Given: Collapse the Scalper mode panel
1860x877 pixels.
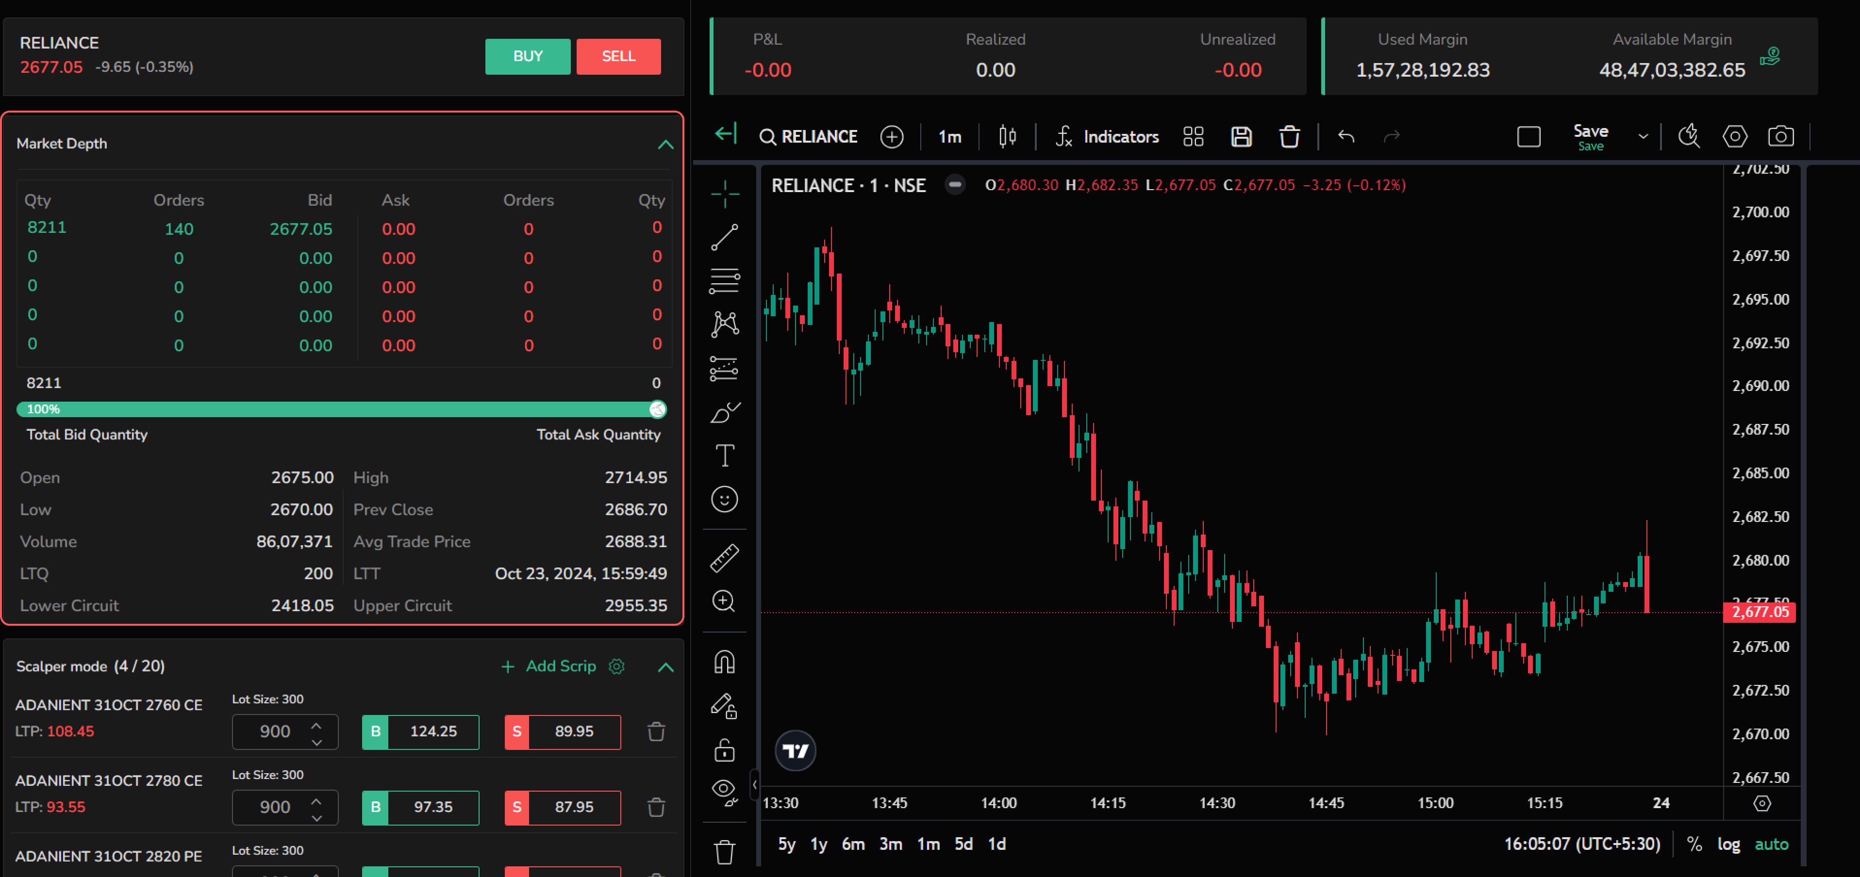Looking at the screenshot, I should coord(665,667).
